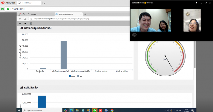
Task: Close the Smart4M browser tab
Action: click(x=53, y=14)
